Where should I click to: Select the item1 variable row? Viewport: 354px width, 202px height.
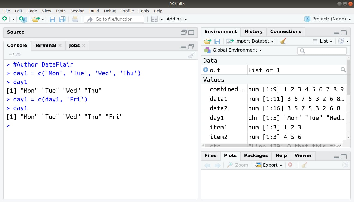click(274, 127)
